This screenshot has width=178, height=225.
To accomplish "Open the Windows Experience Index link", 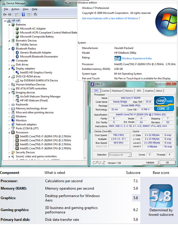I will coord(137,58).
